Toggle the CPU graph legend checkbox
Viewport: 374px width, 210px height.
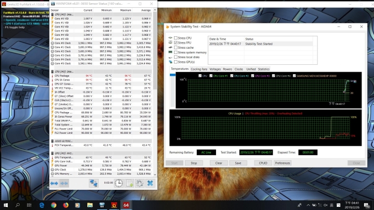(x=200, y=76)
